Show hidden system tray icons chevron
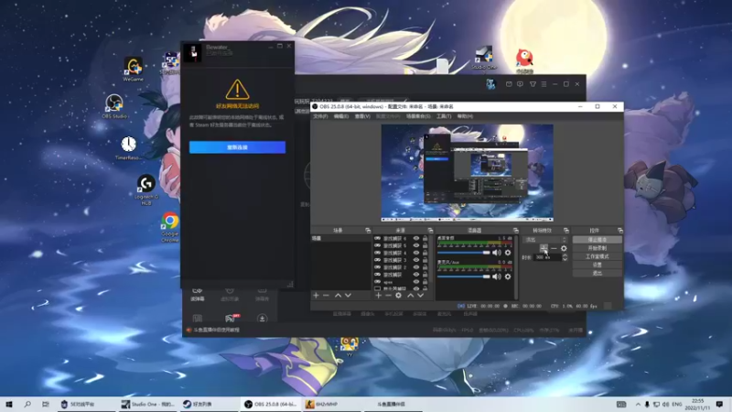 pos(638,404)
